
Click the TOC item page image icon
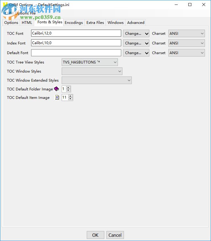57,97
